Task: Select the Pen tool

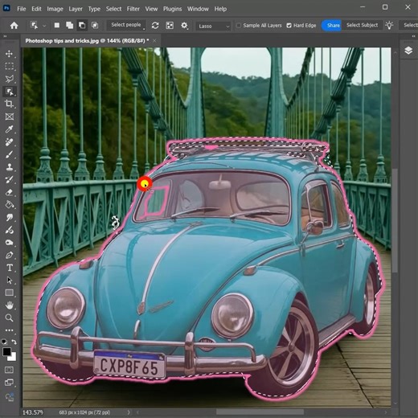Action: (x=9, y=255)
